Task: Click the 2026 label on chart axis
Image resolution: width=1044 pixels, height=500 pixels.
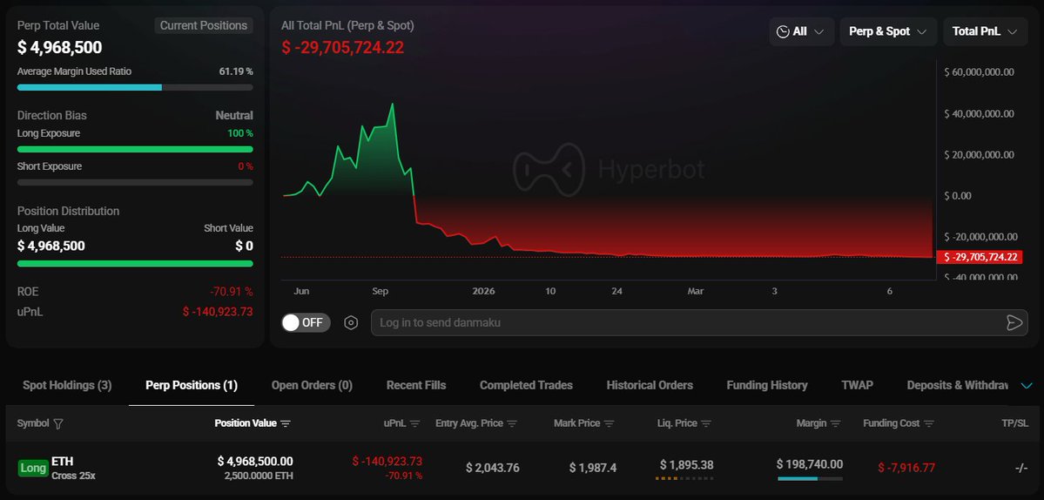Action: pyautogui.click(x=483, y=292)
